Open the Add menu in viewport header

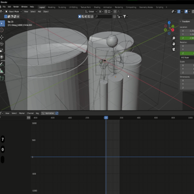click(39, 12)
